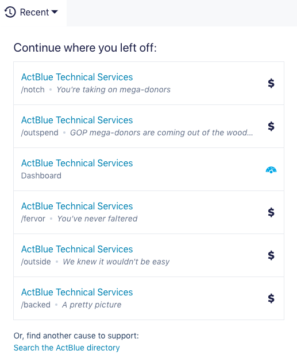
Task: Click the Dashboard gauge icon
Action: point(271,170)
